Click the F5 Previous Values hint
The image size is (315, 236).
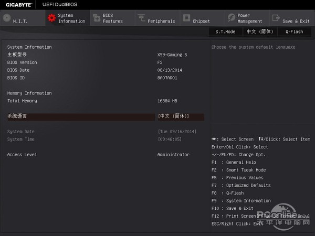click(237, 178)
